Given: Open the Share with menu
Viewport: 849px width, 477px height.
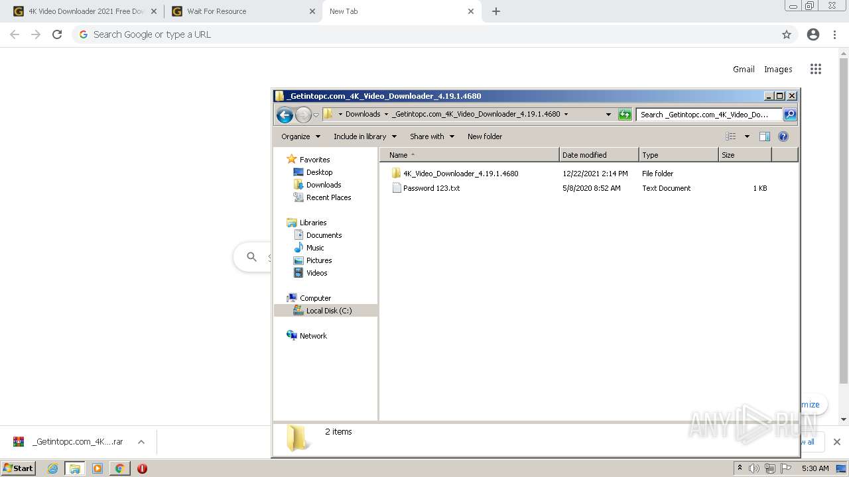Looking at the screenshot, I should pos(432,136).
